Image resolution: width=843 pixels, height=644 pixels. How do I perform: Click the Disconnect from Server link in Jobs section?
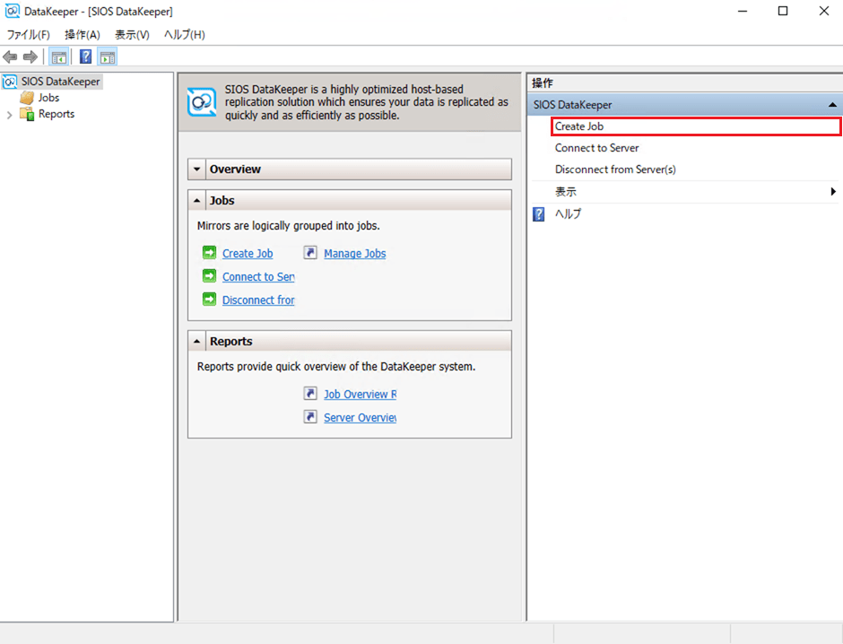point(258,300)
